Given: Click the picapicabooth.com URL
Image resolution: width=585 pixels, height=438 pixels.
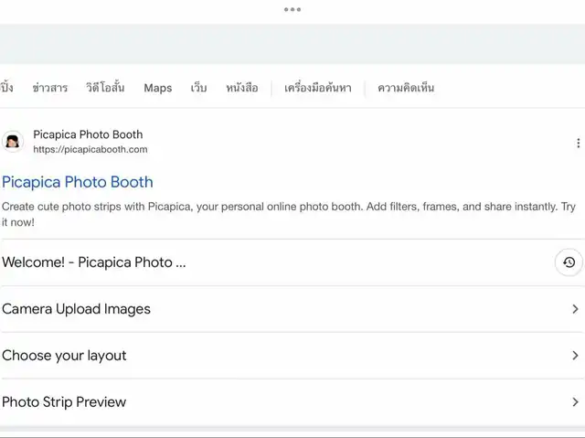Looking at the screenshot, I should [x=90, y=149].
